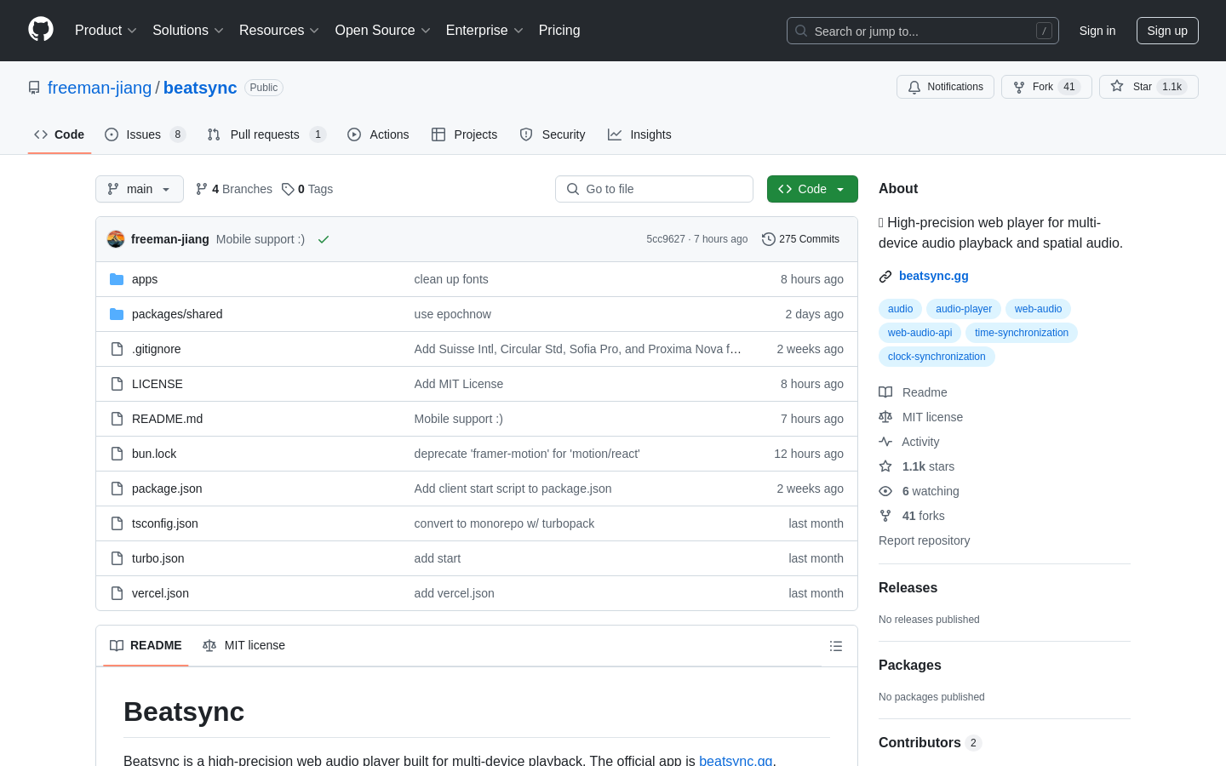Click the Sign in link
This screenshot has height=766, width=1226.
[1097, 31]
